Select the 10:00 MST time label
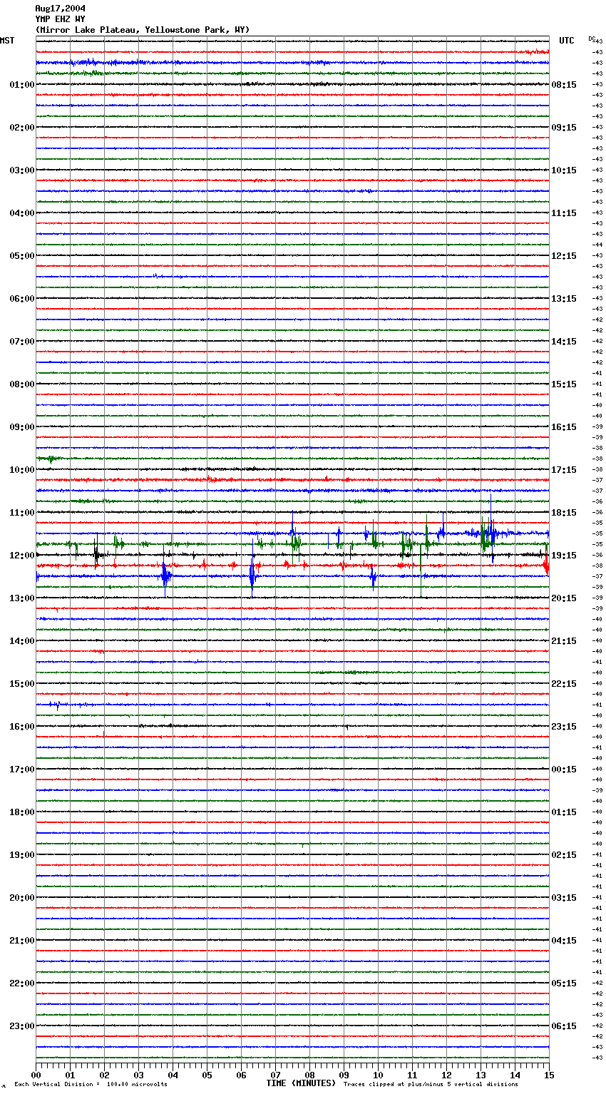The height and width of the screenshot is (1094, 606). point(22,470)
